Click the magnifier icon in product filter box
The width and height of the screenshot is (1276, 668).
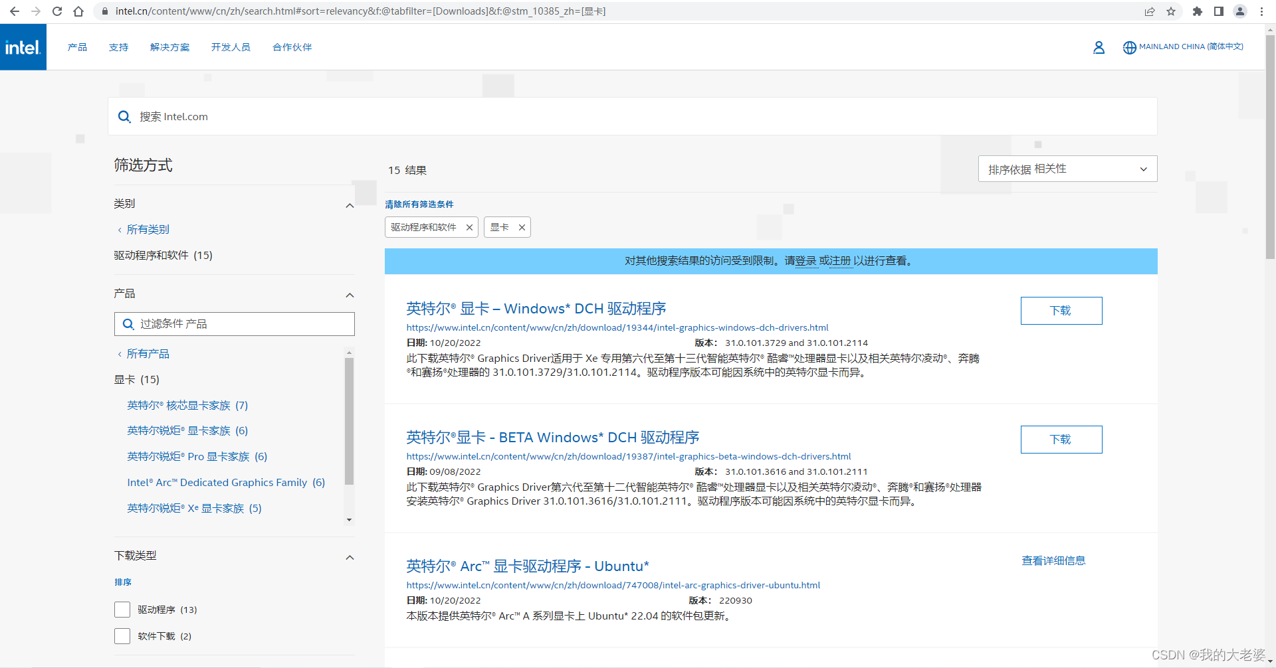point(128,324)
